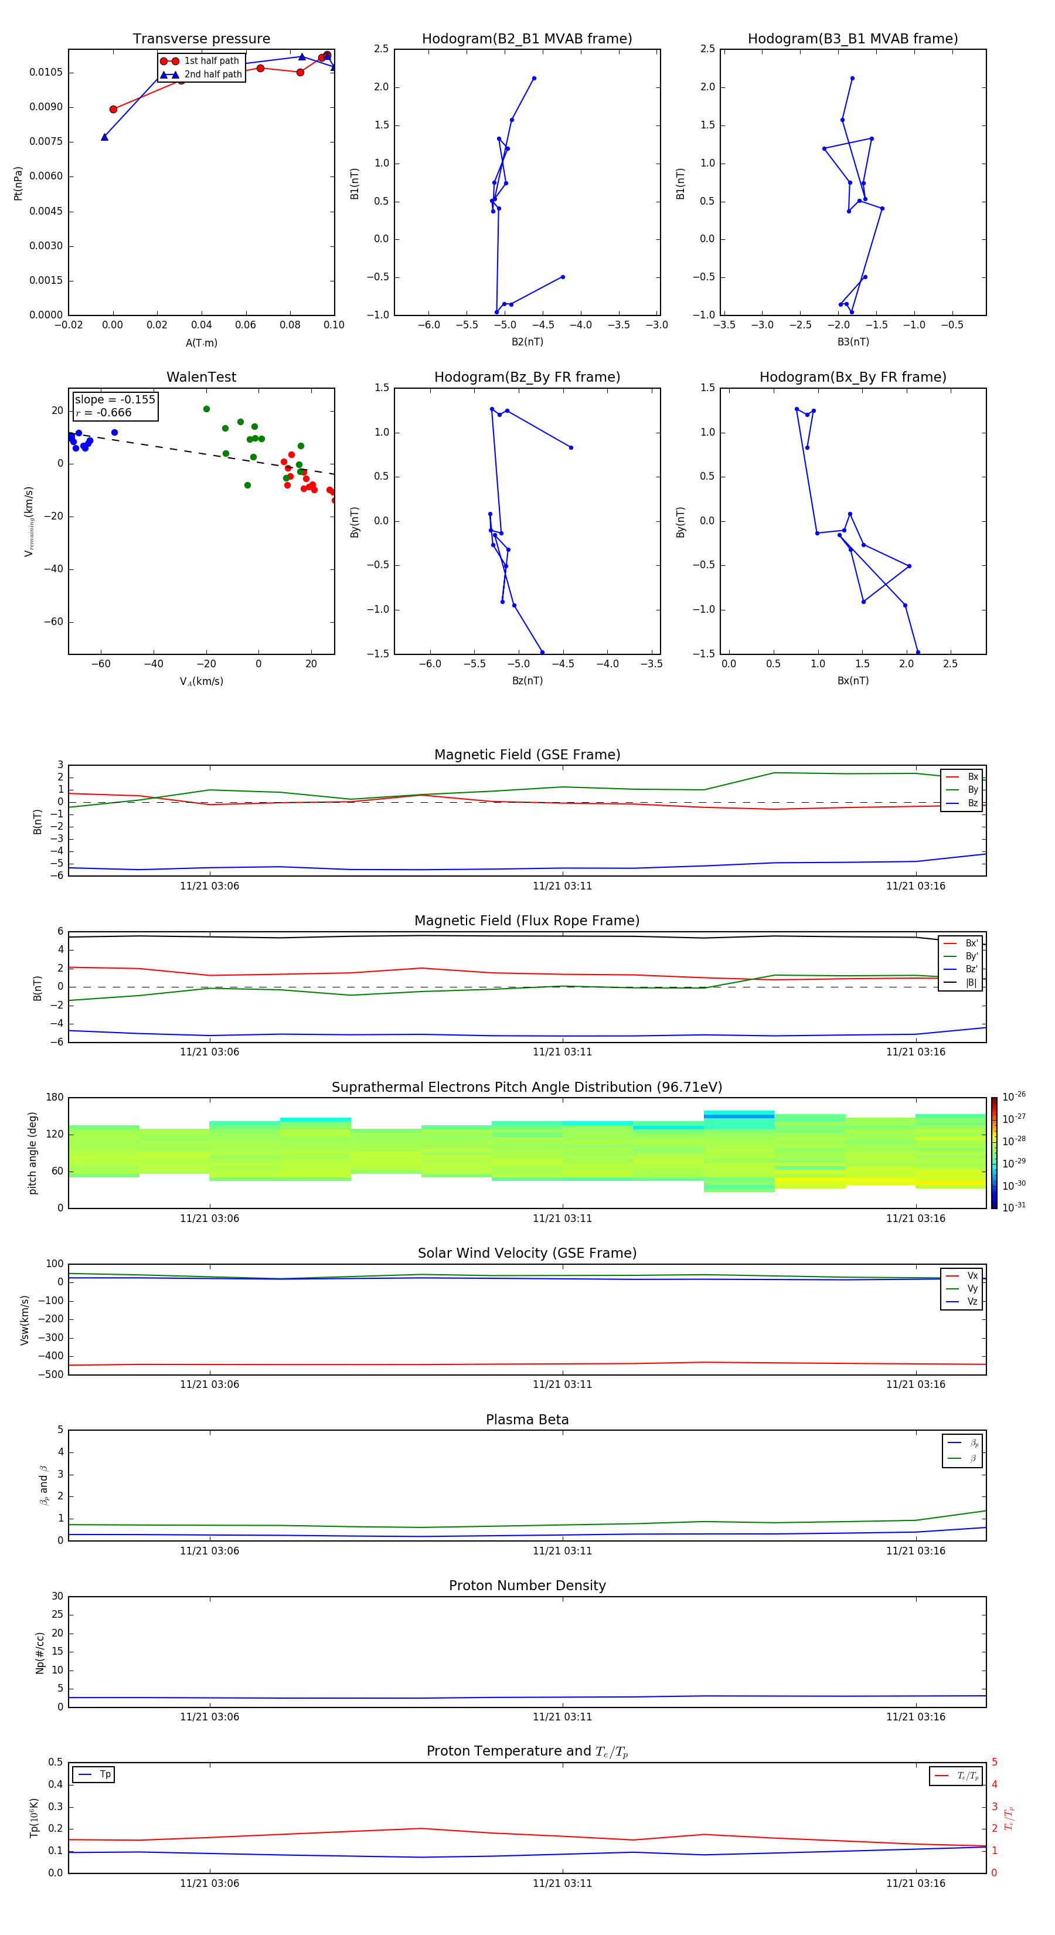Select the "Bx" entry in GSE legend
The width and height of the screenshot is (1055, 1935).
coord(962,777)
